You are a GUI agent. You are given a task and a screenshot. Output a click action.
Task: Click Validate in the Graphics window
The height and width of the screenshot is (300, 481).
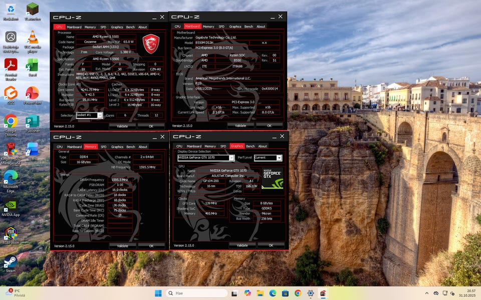pyautogui.click(x=242, y=245)
